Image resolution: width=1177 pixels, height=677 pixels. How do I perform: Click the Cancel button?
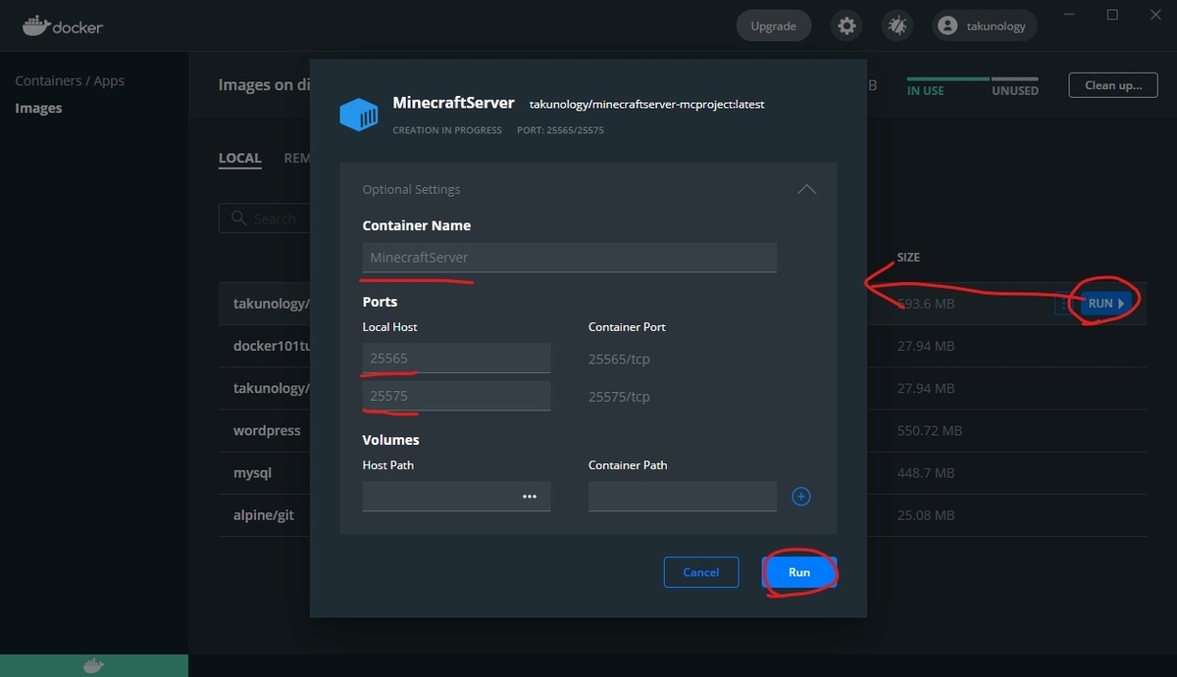tap(701, 572)
